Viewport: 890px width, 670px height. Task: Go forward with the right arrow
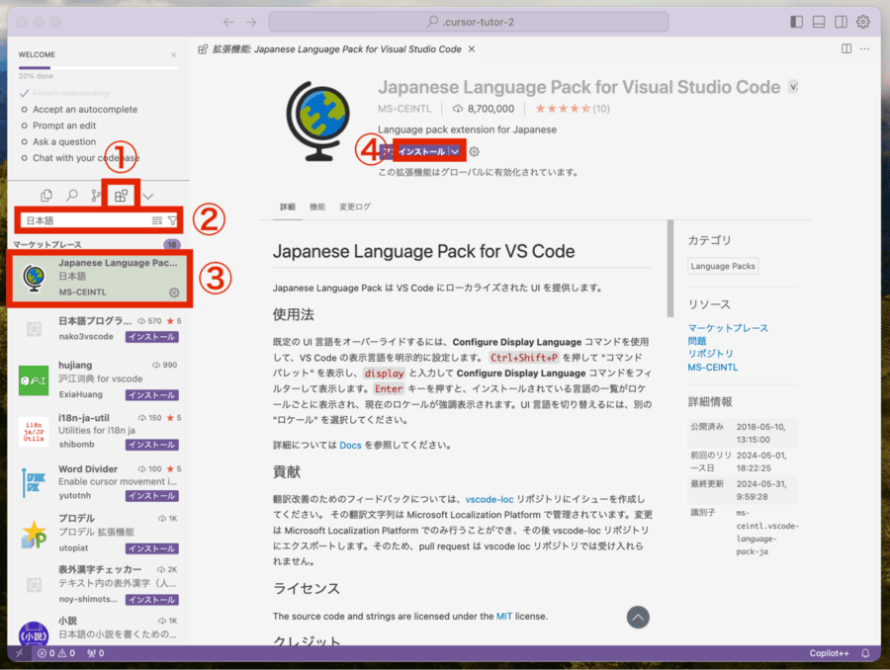(251, 22)
